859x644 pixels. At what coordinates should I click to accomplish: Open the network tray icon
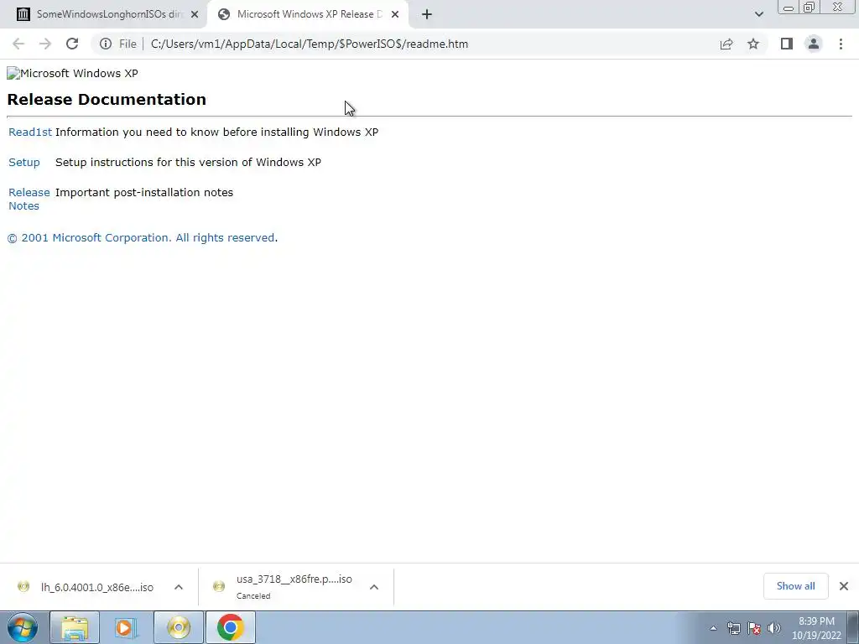(733, 628)
